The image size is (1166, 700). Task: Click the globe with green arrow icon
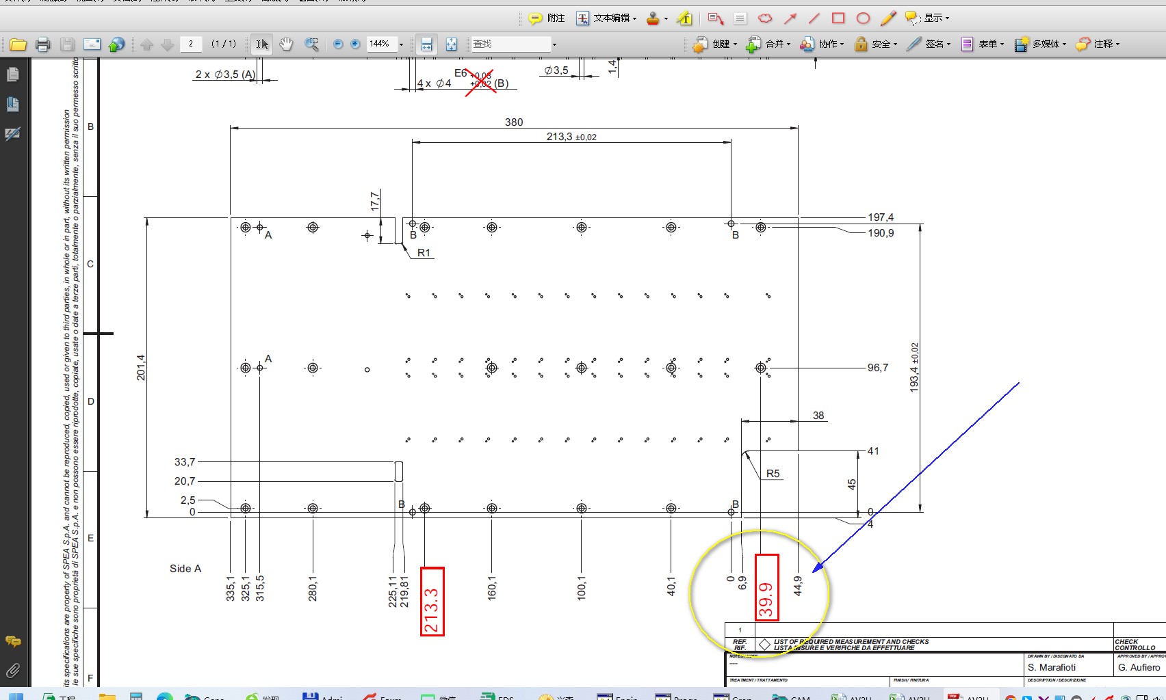coord(117,44)
